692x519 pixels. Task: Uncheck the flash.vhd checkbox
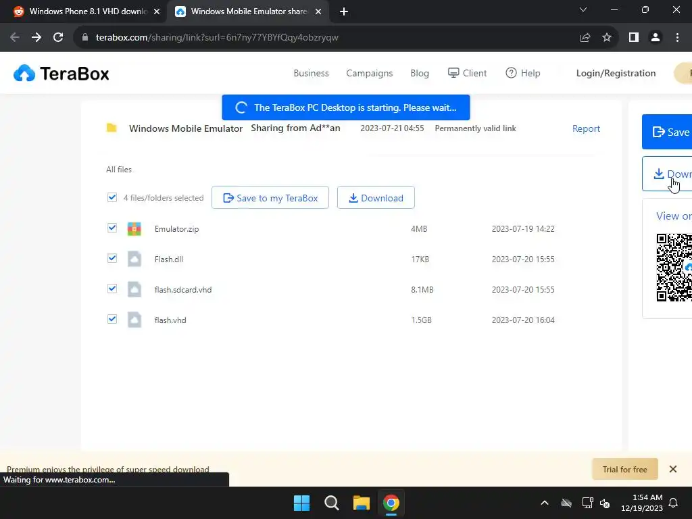click(x=112, y=319)
